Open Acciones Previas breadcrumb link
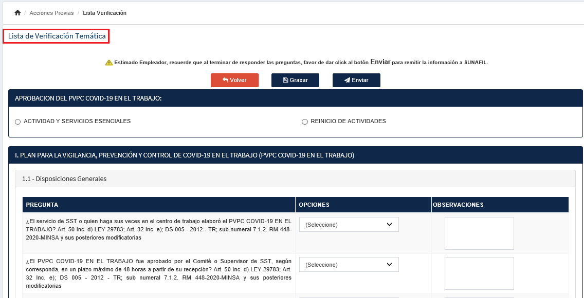This screenshot has height=298, width=584. pyautogui.click(x=51, y=13)
